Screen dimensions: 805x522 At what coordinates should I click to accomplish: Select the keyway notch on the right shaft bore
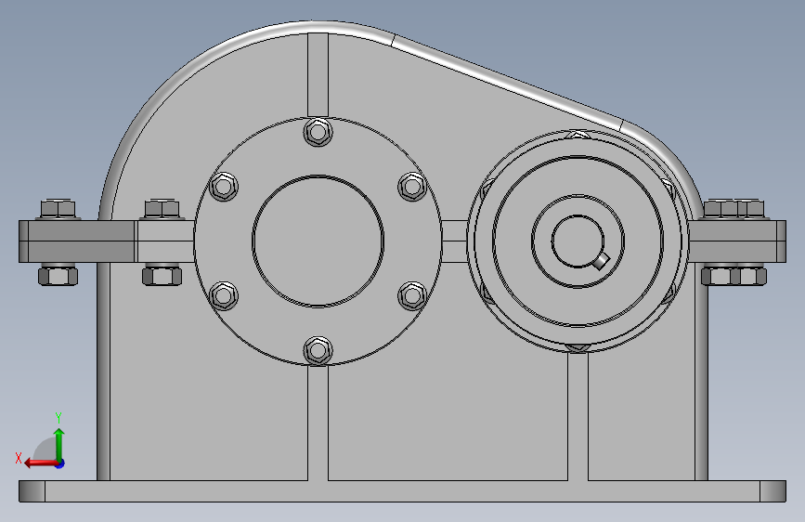coord(601,261)
